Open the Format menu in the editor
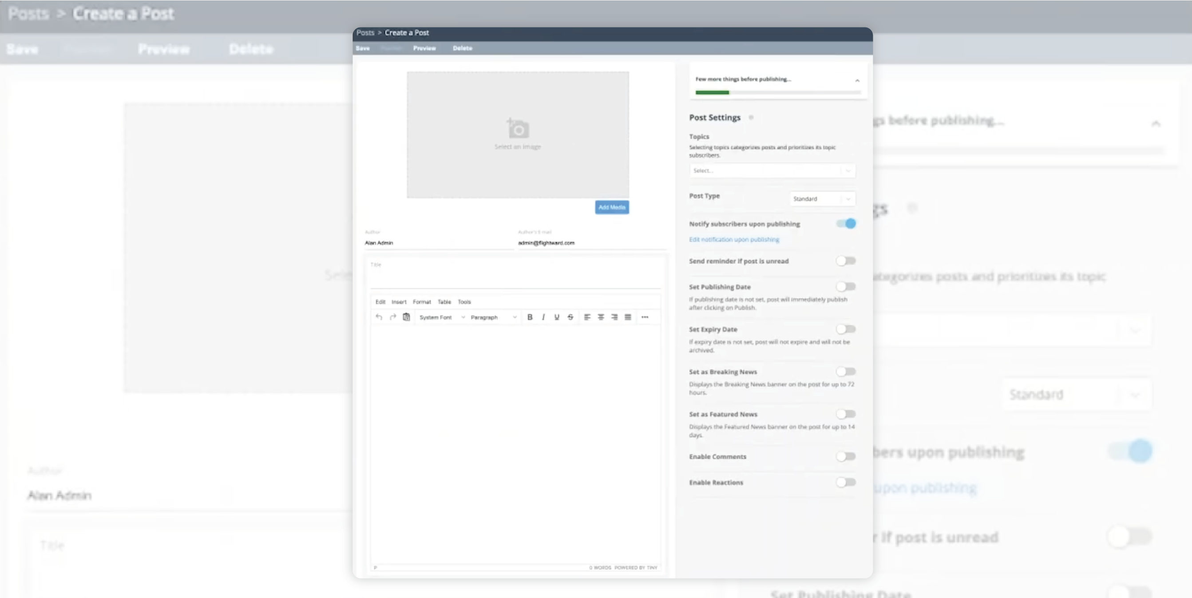Image resolution: width=1192 pixels, height=598 pixels. (422, 302)
